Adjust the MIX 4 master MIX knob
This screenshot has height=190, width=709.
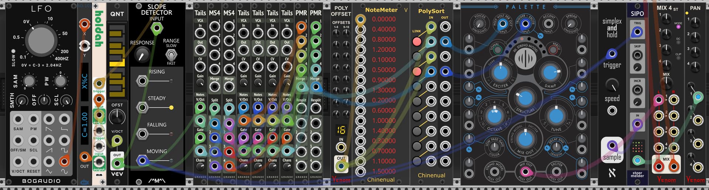[x=666, y=84]
